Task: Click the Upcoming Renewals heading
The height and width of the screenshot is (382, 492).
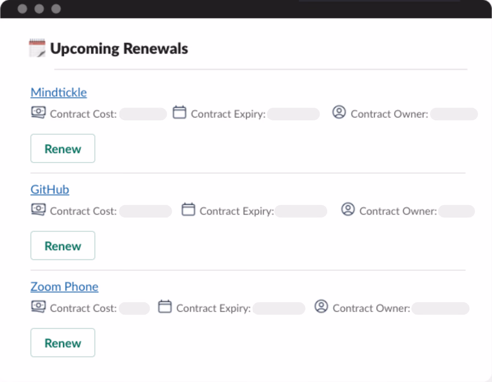Action: (x=119, y=49)
